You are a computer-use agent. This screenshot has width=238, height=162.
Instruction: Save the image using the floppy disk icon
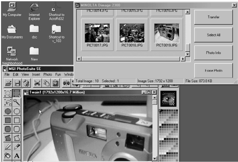[17, 83]
